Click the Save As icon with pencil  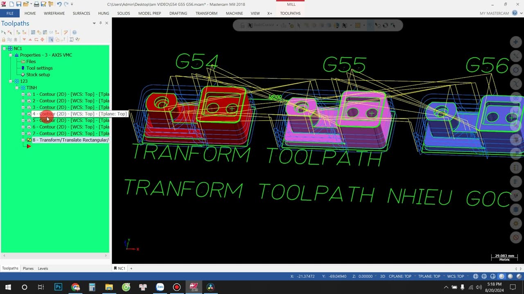click(43, 4)
